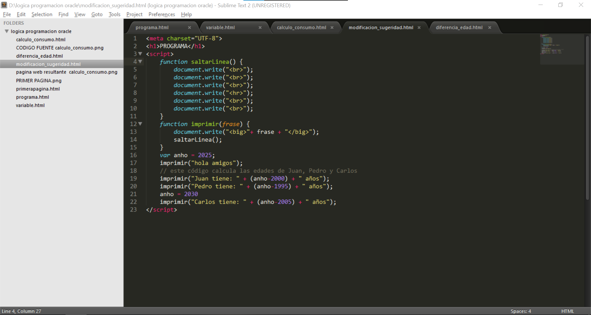The width and height of the screenshot is (591, 315).
Task: Click the Goto menu item
Action: [96, 14]
